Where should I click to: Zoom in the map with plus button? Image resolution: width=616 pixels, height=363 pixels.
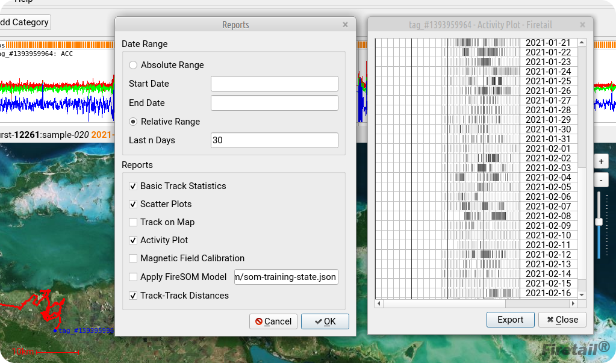click(601, 161)
